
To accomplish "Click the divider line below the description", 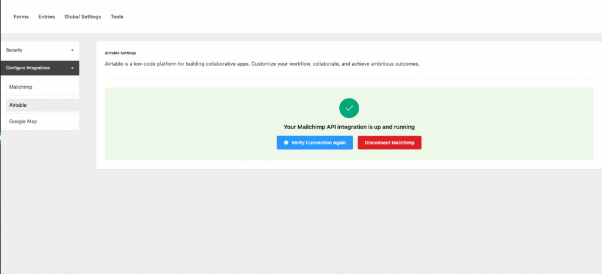I will click(x=349, y=78).
